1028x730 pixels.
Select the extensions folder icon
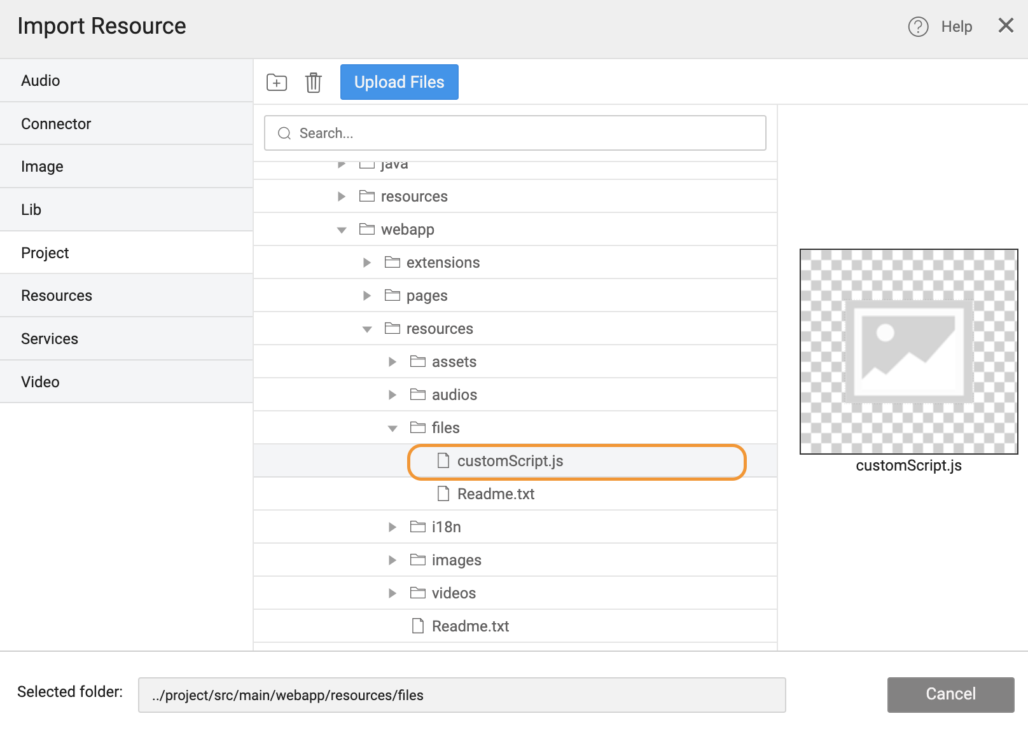coord(392,262)
